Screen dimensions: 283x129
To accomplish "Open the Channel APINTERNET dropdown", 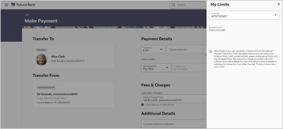I will pyautogui.click(x=244, y=15).
